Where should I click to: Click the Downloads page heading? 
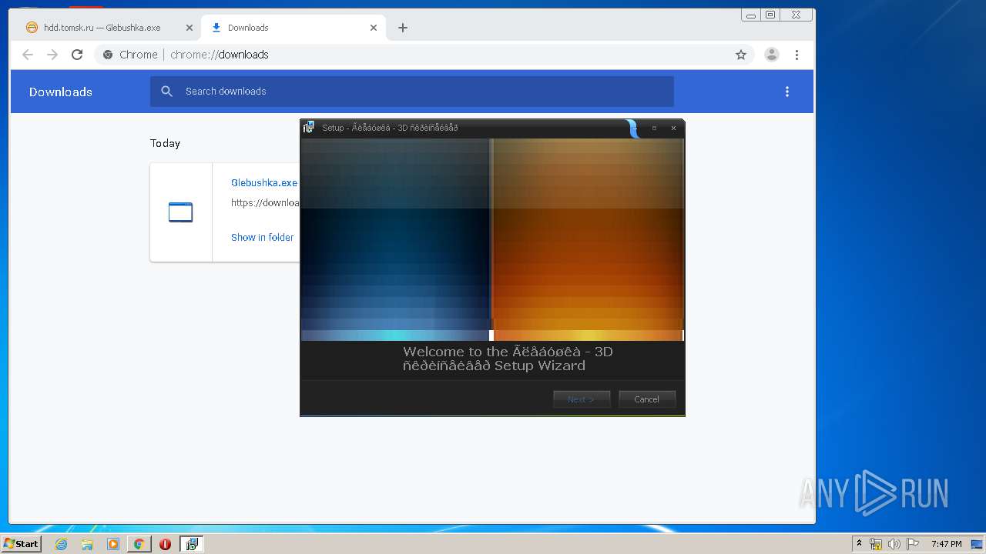coord(61,92)
